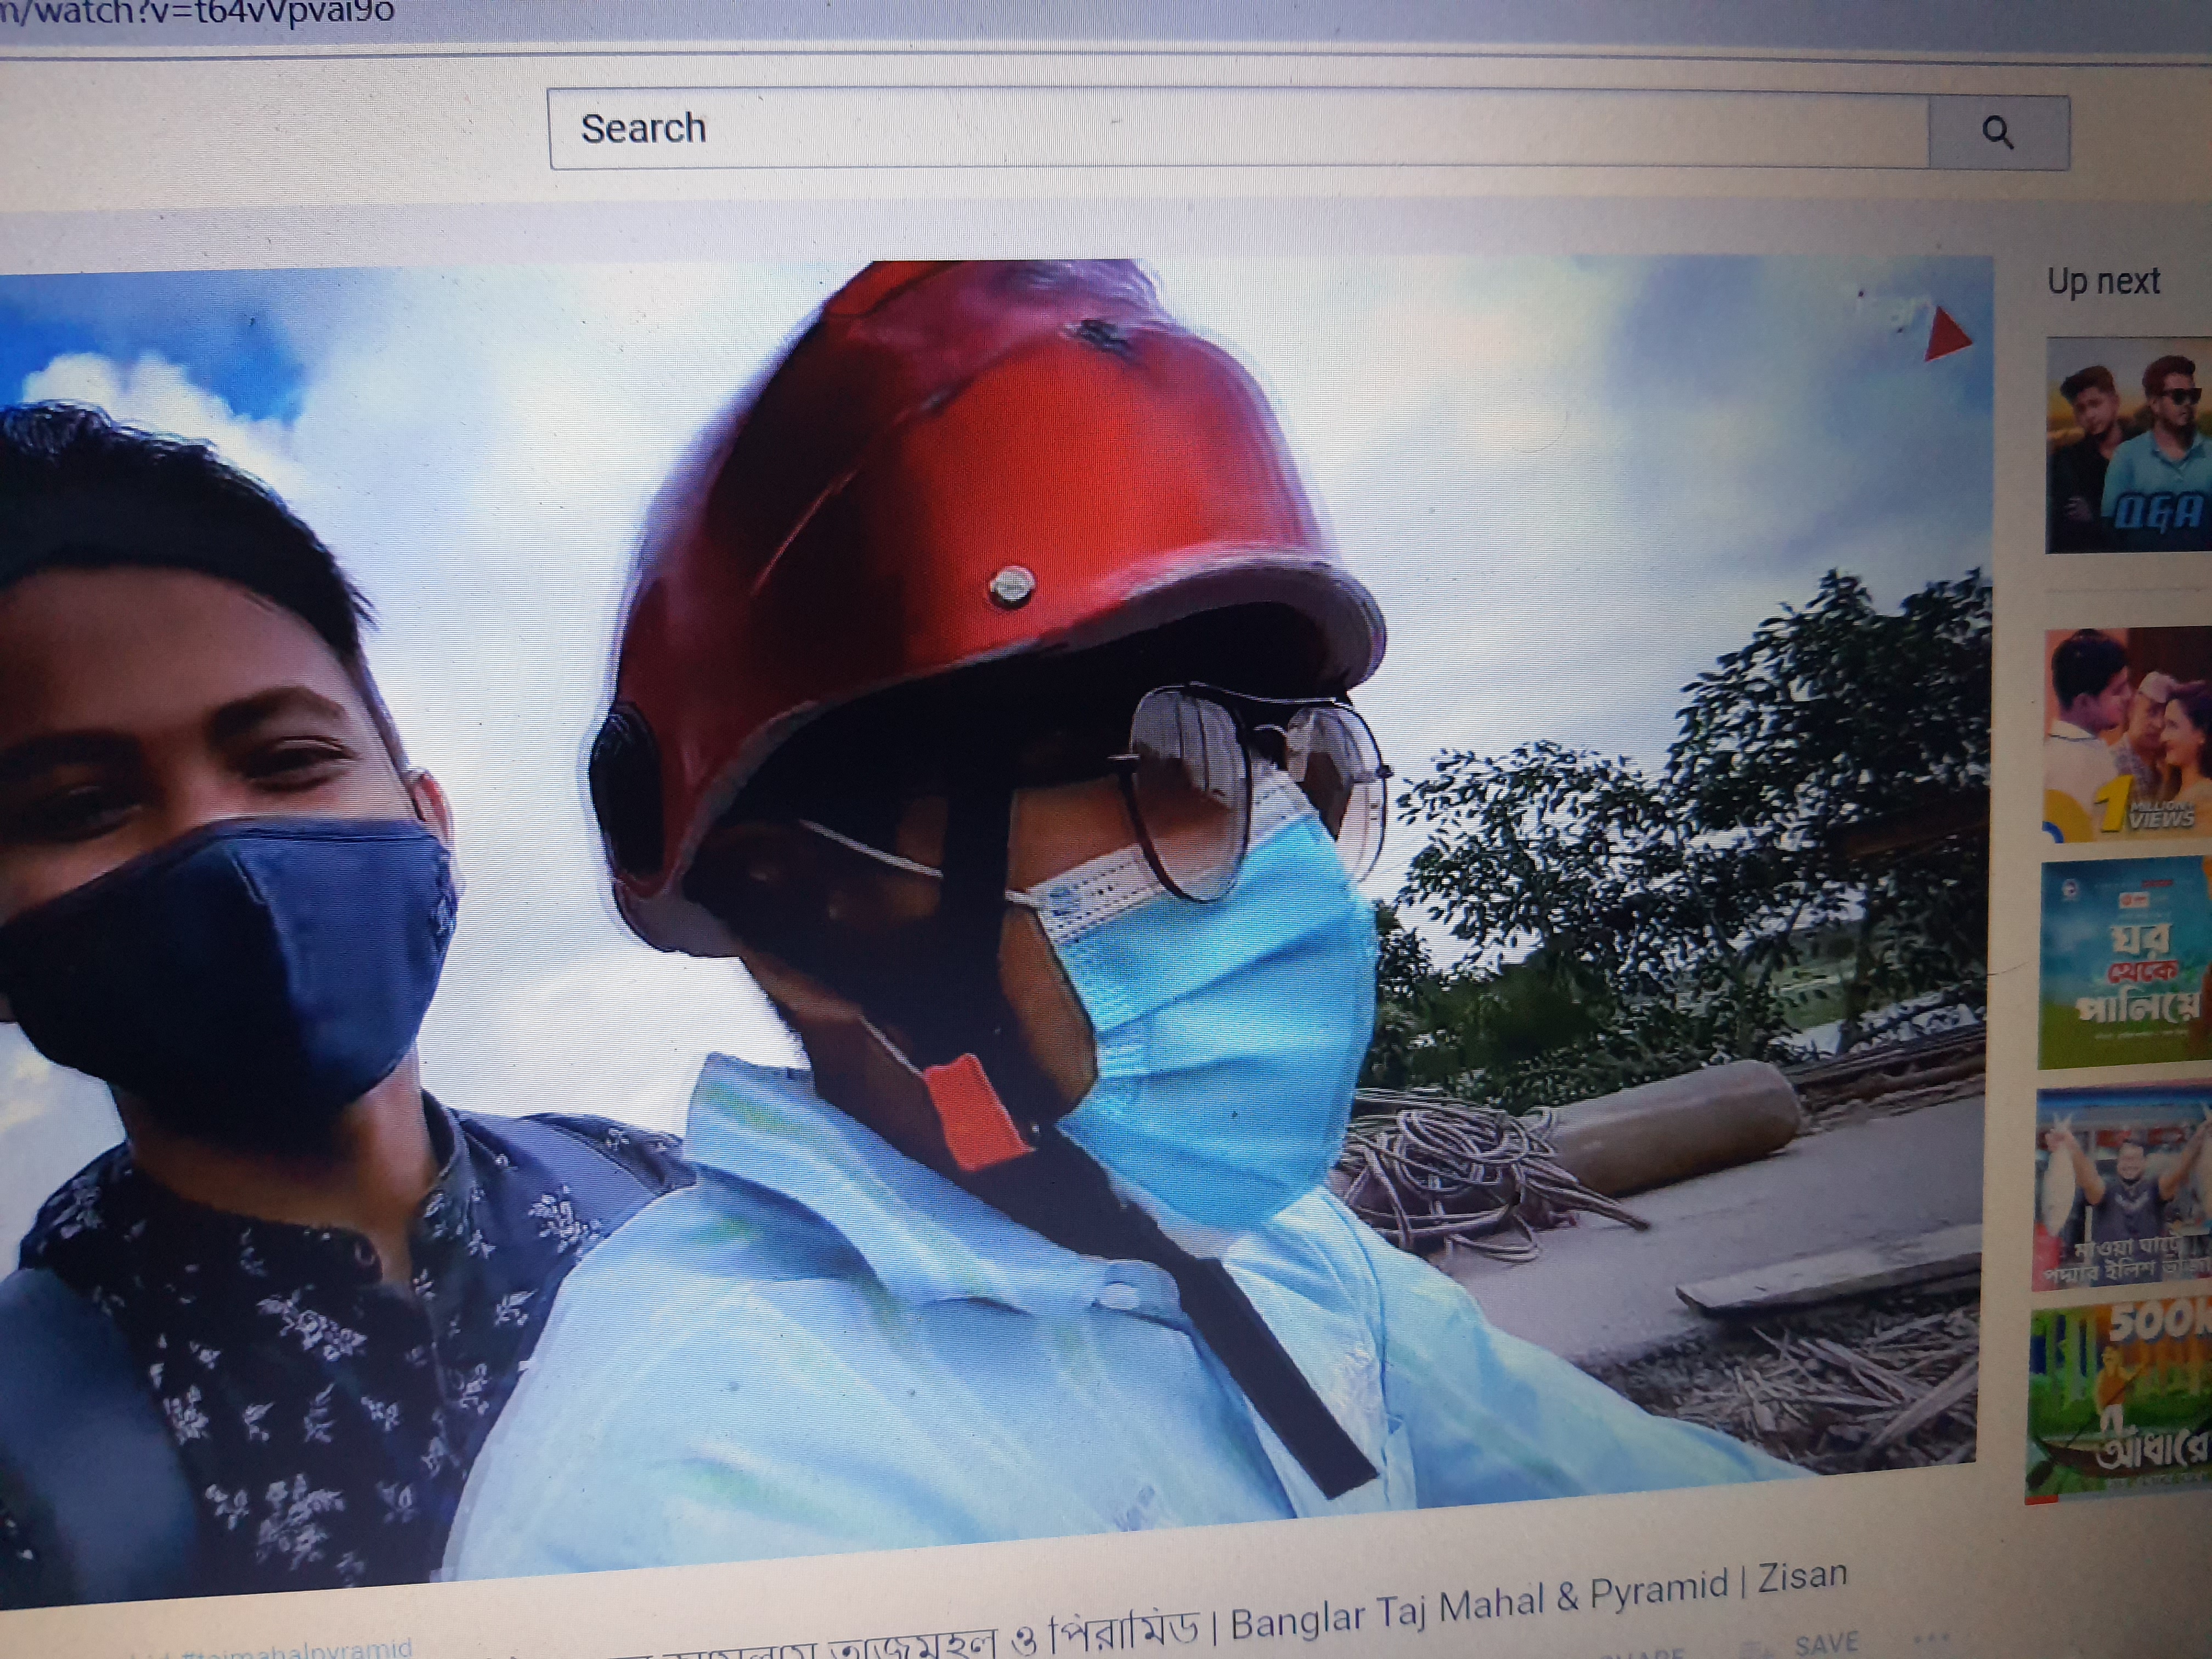Screen dimensions: 2212x1659
Task: Open first Up next video thumbnail with two boys
Action: 2127,445
